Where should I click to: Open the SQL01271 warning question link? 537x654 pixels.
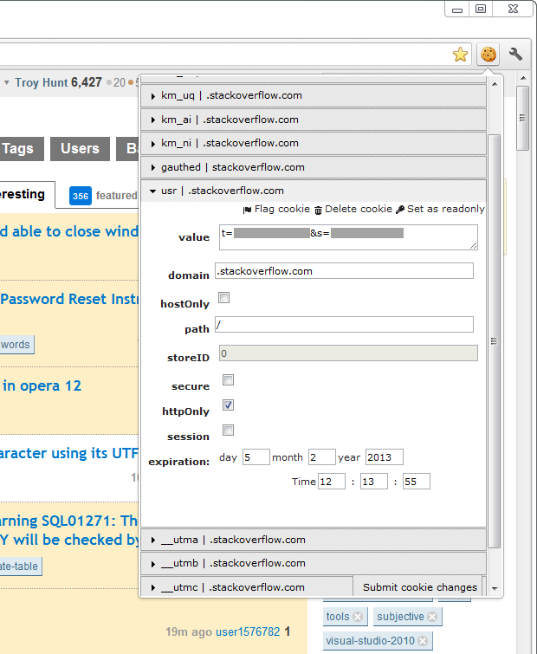click(x=69, y=530)
